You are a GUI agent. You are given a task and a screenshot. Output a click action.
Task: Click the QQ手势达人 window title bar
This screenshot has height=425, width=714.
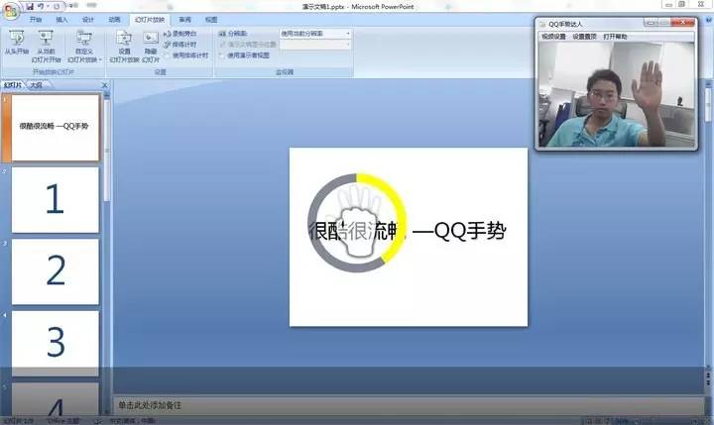[590, 24]
